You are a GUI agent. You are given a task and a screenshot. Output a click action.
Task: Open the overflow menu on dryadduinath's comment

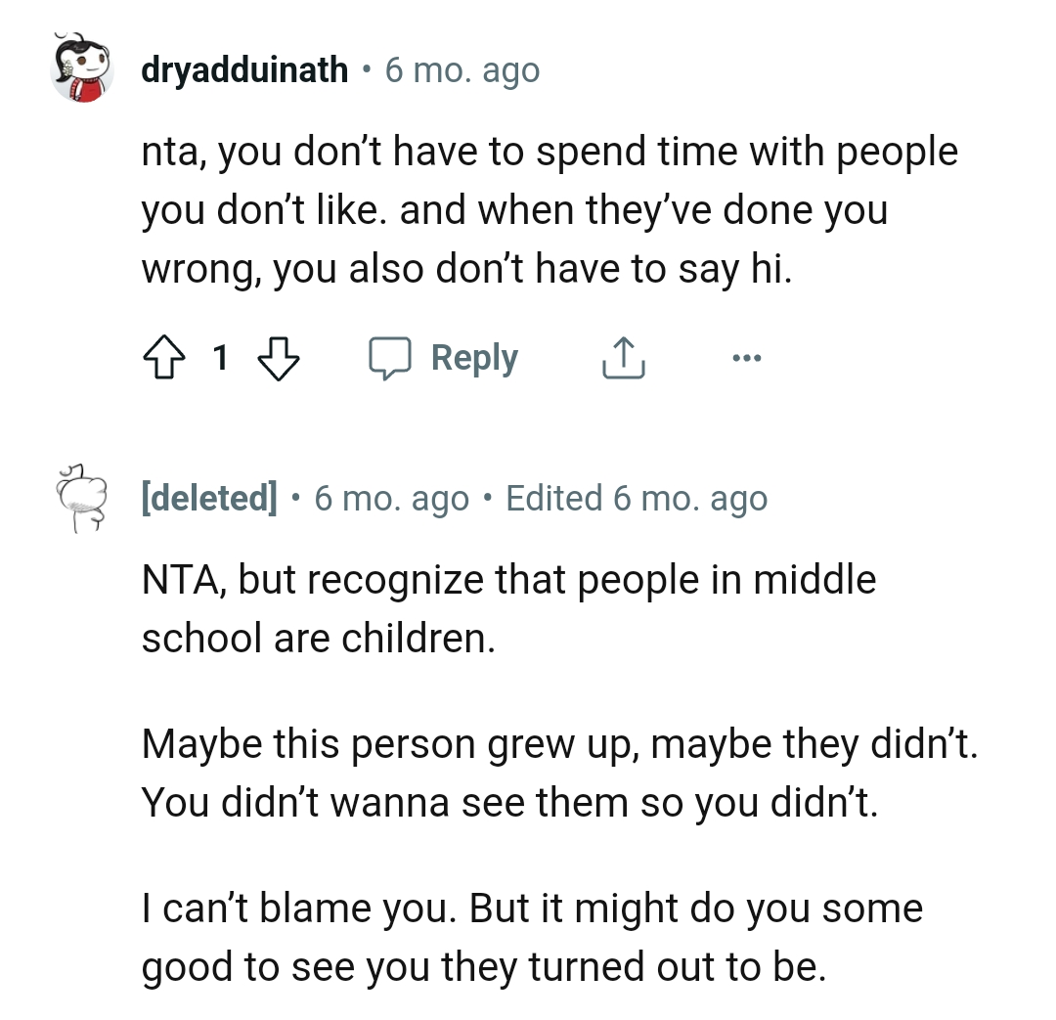point(746,357)
